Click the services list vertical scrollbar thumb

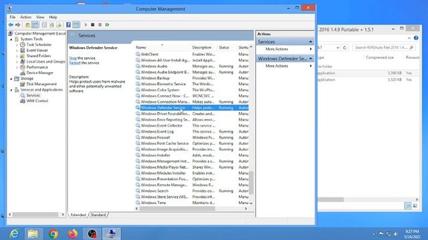(x=251, y=183)
